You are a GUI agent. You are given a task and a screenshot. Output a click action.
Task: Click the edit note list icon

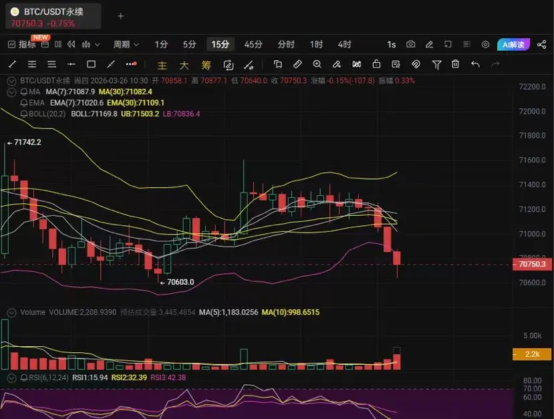pyautogui.click(x=396, y=64)
